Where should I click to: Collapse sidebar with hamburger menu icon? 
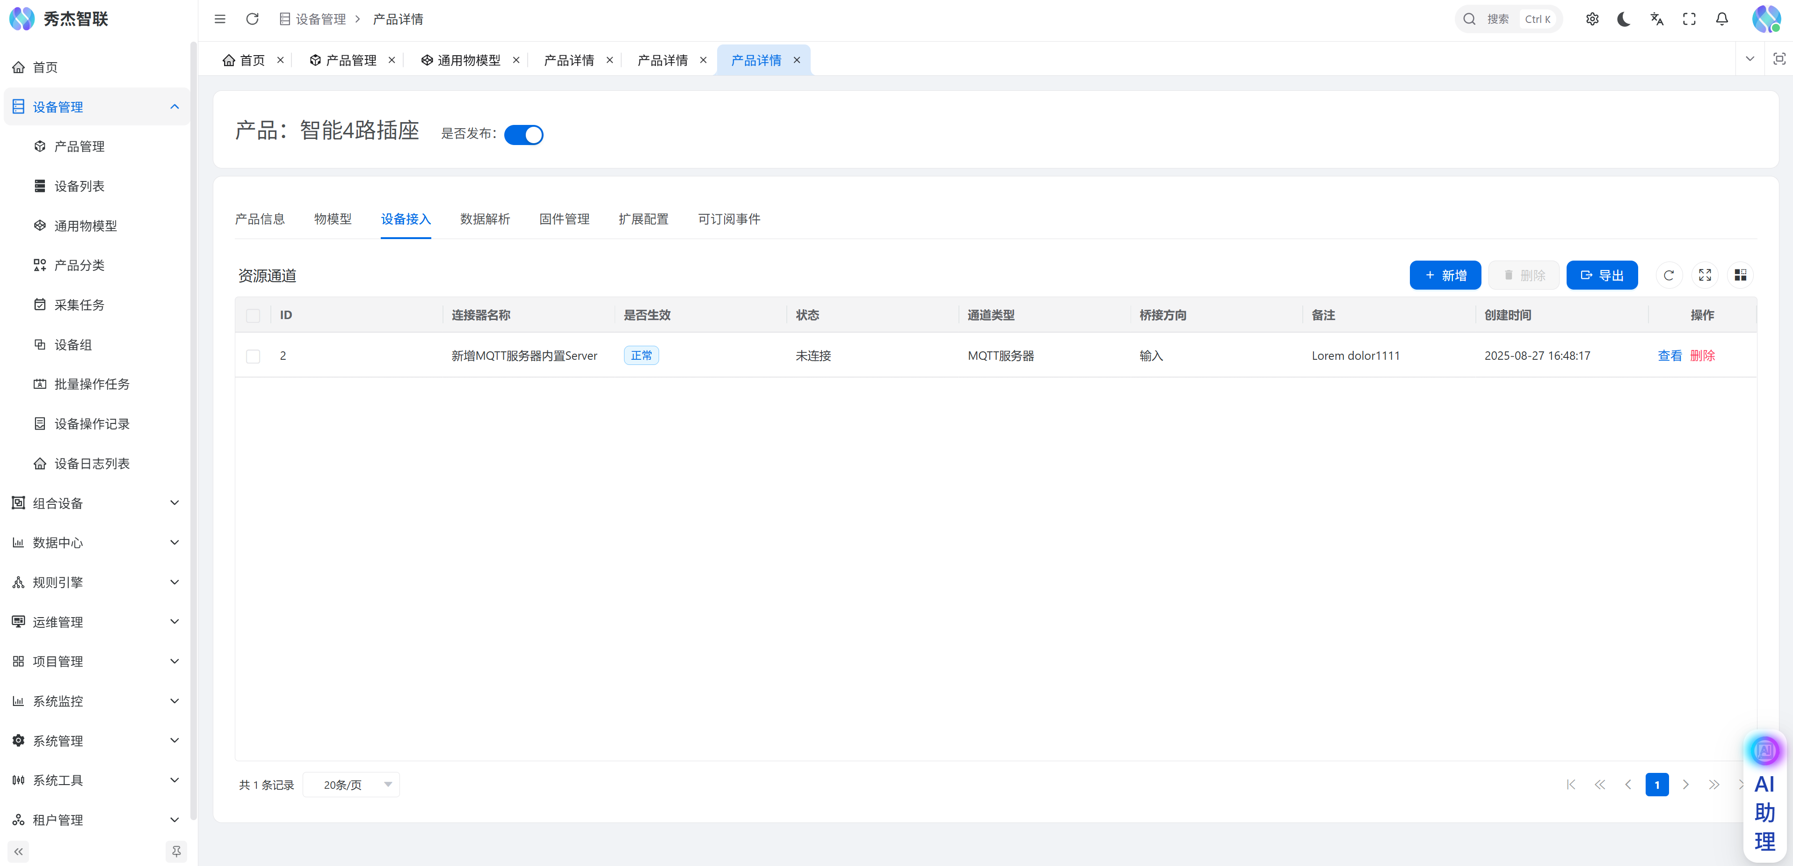(220, 19)
